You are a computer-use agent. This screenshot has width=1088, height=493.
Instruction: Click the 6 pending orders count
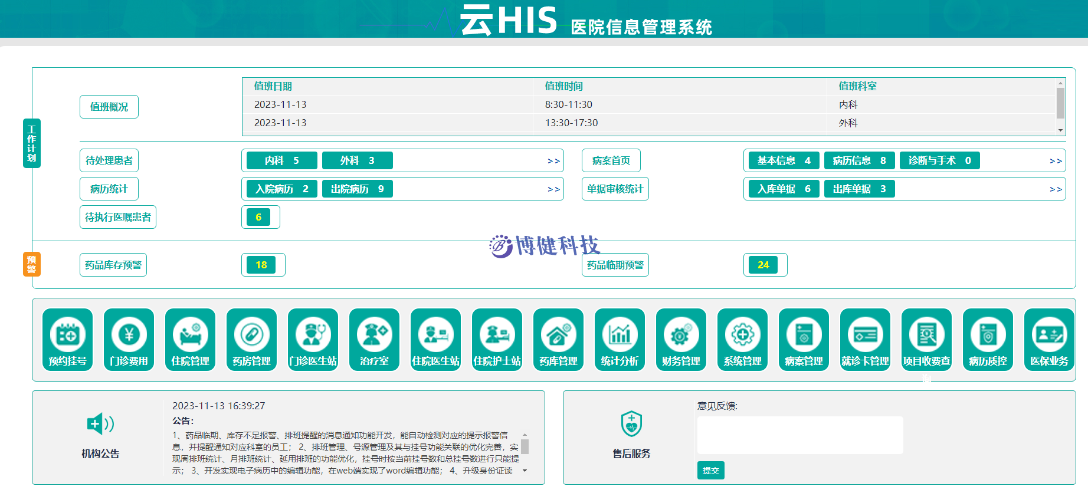pos(258,217)
